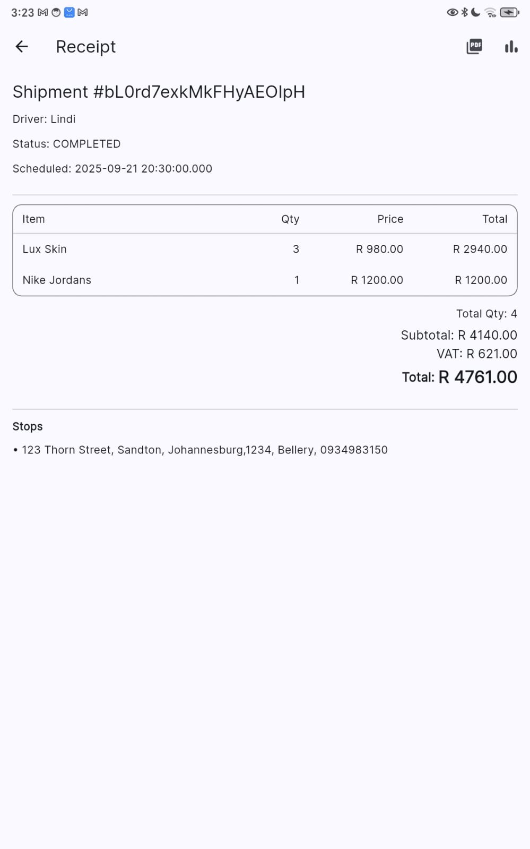Tap the moon do-not-disturb icon
The width and height of the screenshot is (530, 849).
click(476, 12)
